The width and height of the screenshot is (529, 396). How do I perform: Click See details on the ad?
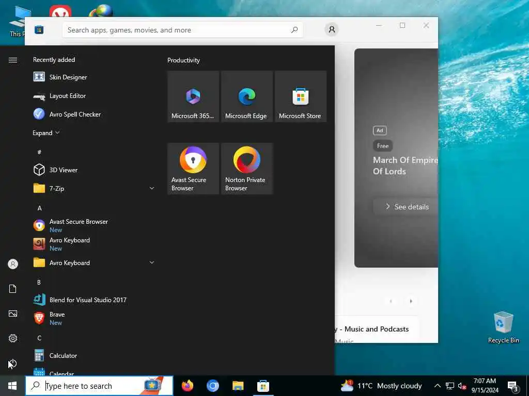(x=407, y=207)
